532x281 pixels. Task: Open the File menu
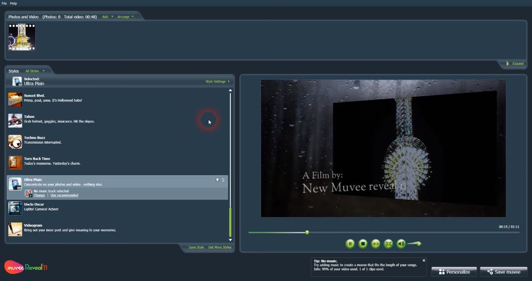point(4,3)
